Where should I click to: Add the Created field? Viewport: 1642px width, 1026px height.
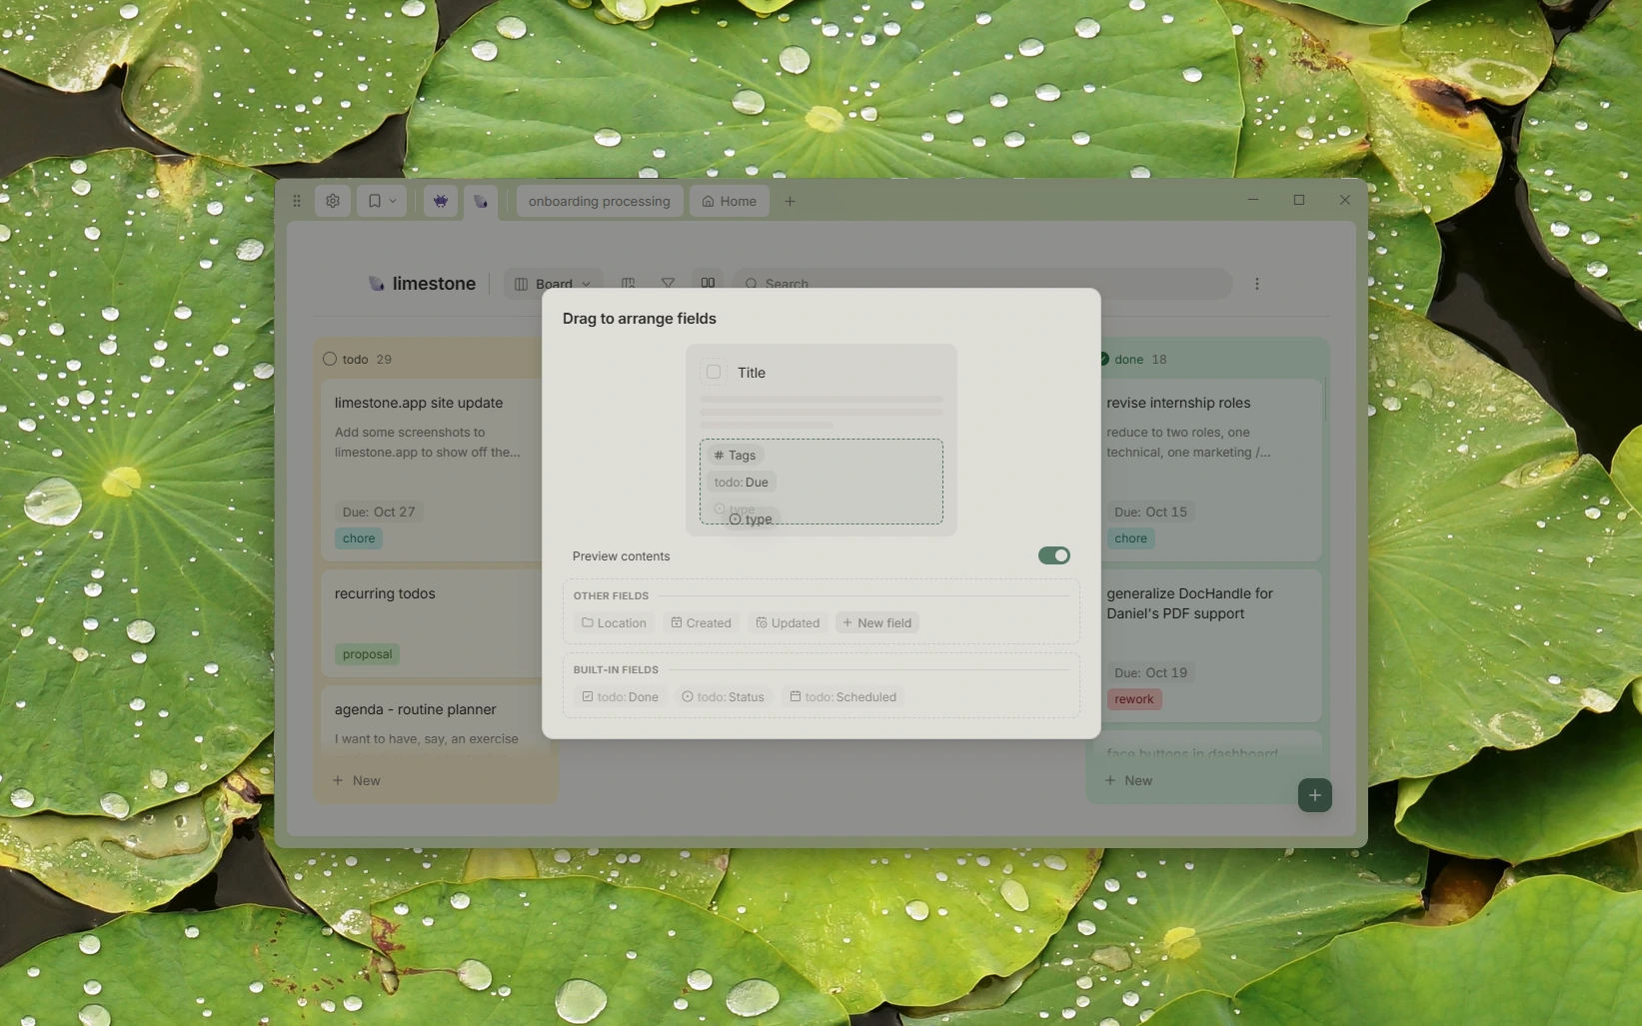pyautogui.click(x=701, y=622)
